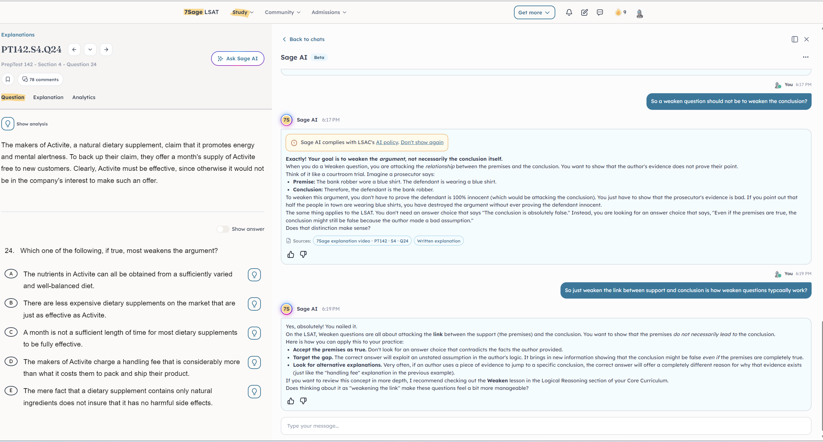Go to the next question arrow

tap(106, 50)
